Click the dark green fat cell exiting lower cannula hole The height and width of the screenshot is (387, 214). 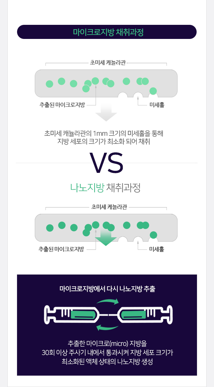(153, 235)
